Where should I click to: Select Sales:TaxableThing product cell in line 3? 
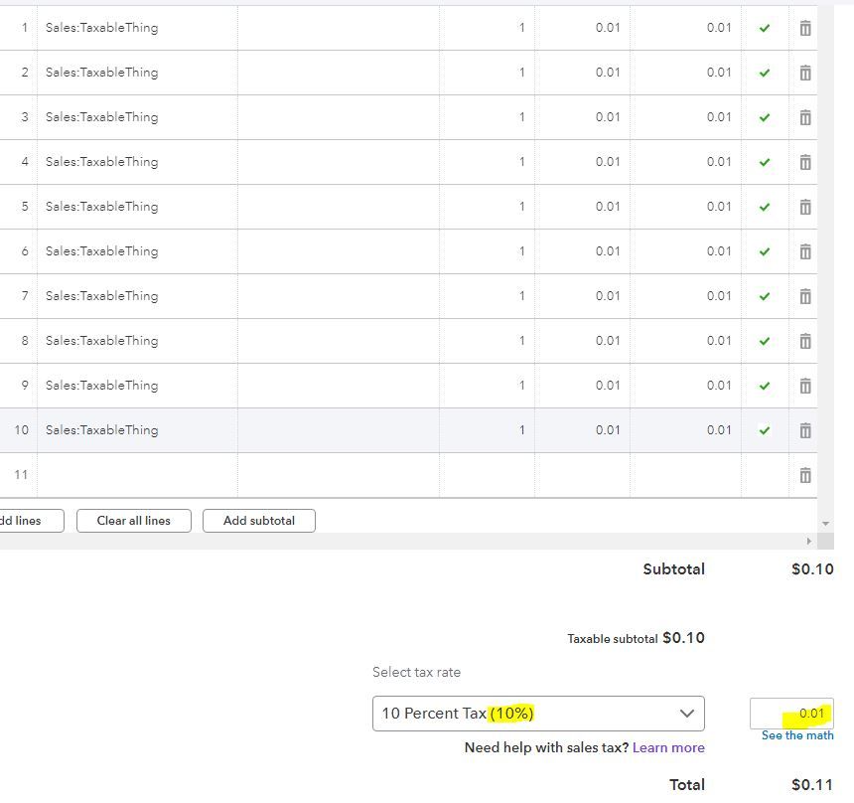click(137, 117)
